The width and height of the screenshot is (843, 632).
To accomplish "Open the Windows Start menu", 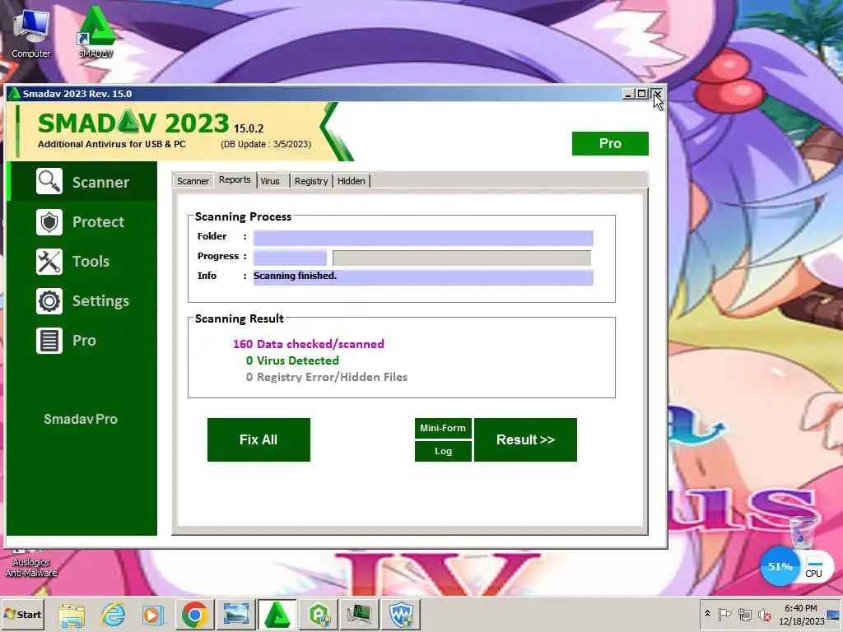I will pos(22,614).
